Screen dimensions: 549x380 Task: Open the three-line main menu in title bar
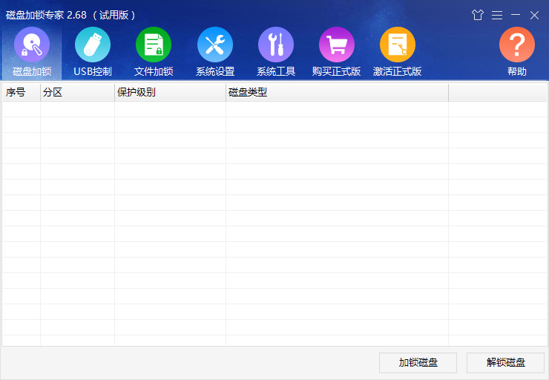[497, 15]
